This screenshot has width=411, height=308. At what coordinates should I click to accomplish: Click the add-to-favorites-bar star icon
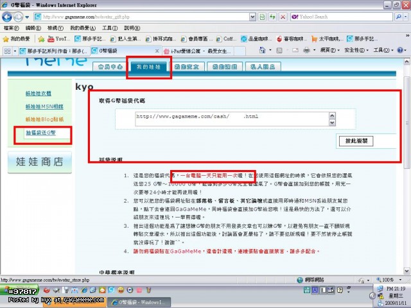pyautogui.click(x=41, y=39)
